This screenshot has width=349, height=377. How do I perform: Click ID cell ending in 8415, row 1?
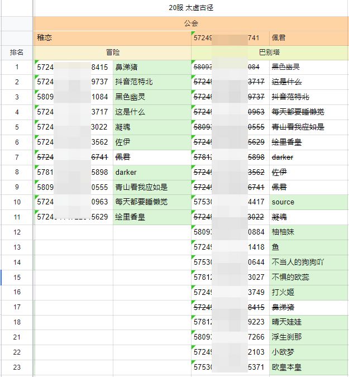pos(74,67)
